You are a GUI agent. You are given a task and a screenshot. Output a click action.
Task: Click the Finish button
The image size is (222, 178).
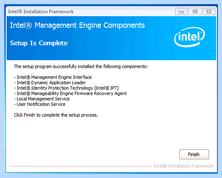194,154
